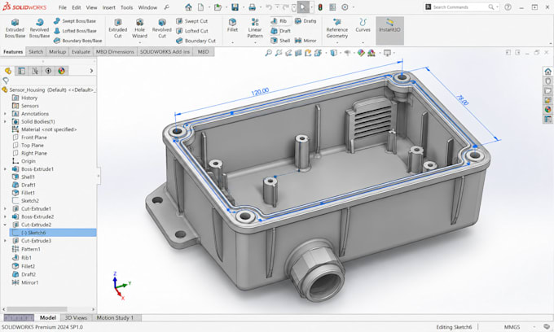Click the Search Commands input field
Screen dimensions: 554x332
pos(459,7)
